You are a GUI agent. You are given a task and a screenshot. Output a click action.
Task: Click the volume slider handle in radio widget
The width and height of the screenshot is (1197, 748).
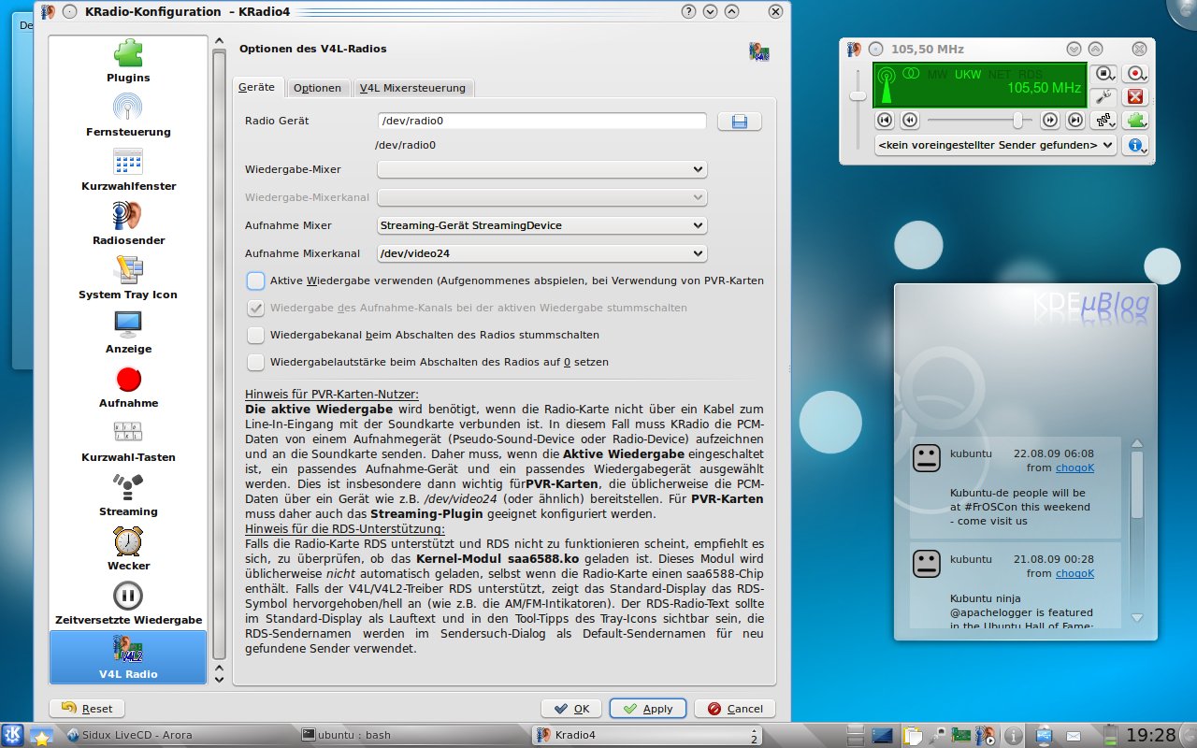858,95
